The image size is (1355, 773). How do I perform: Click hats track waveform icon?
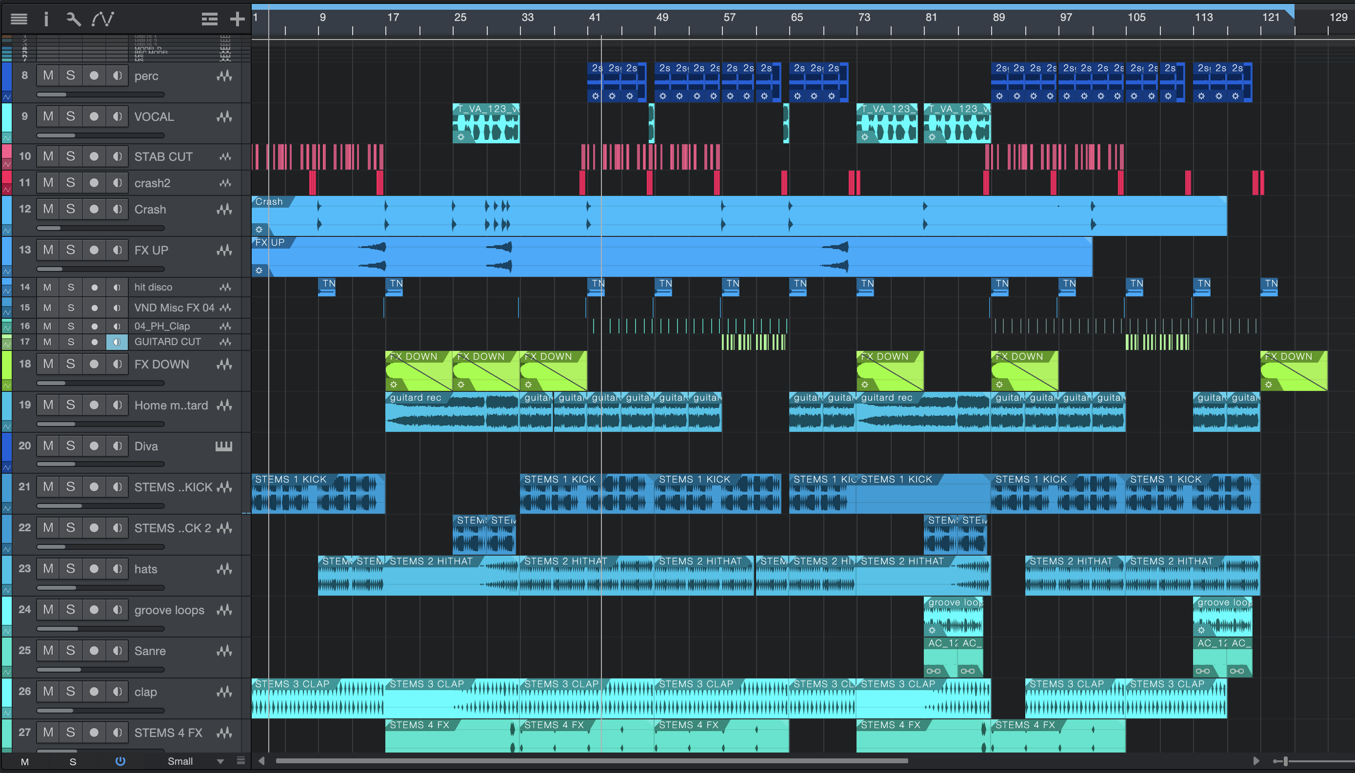[225, 569]
